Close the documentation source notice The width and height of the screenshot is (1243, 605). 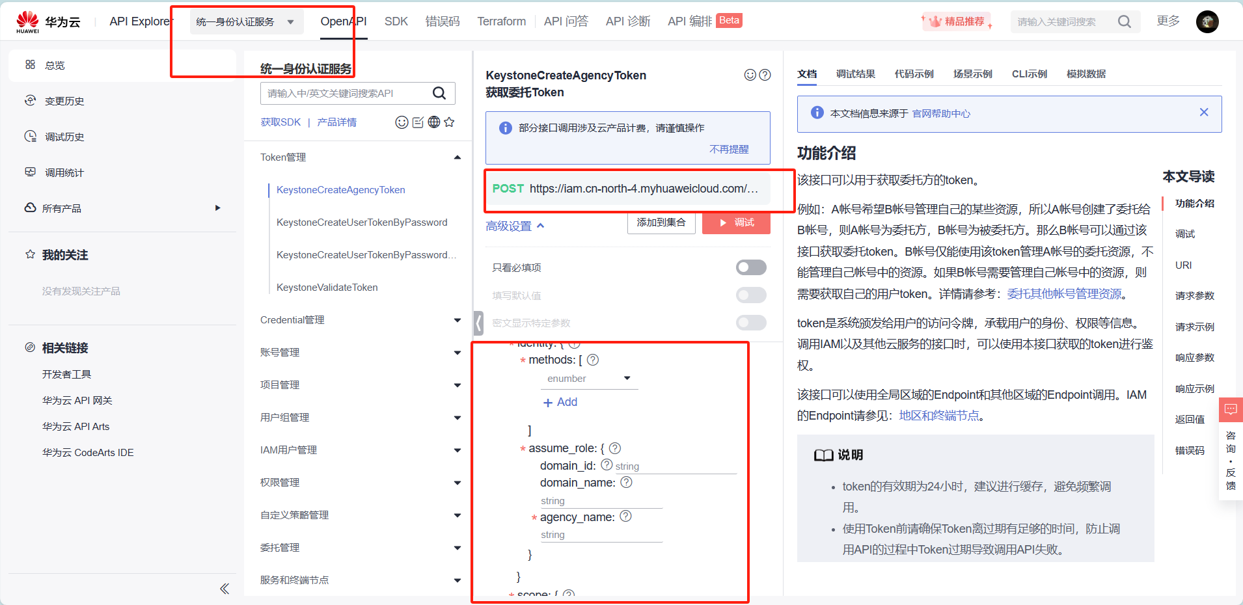tap(1204, 112)
